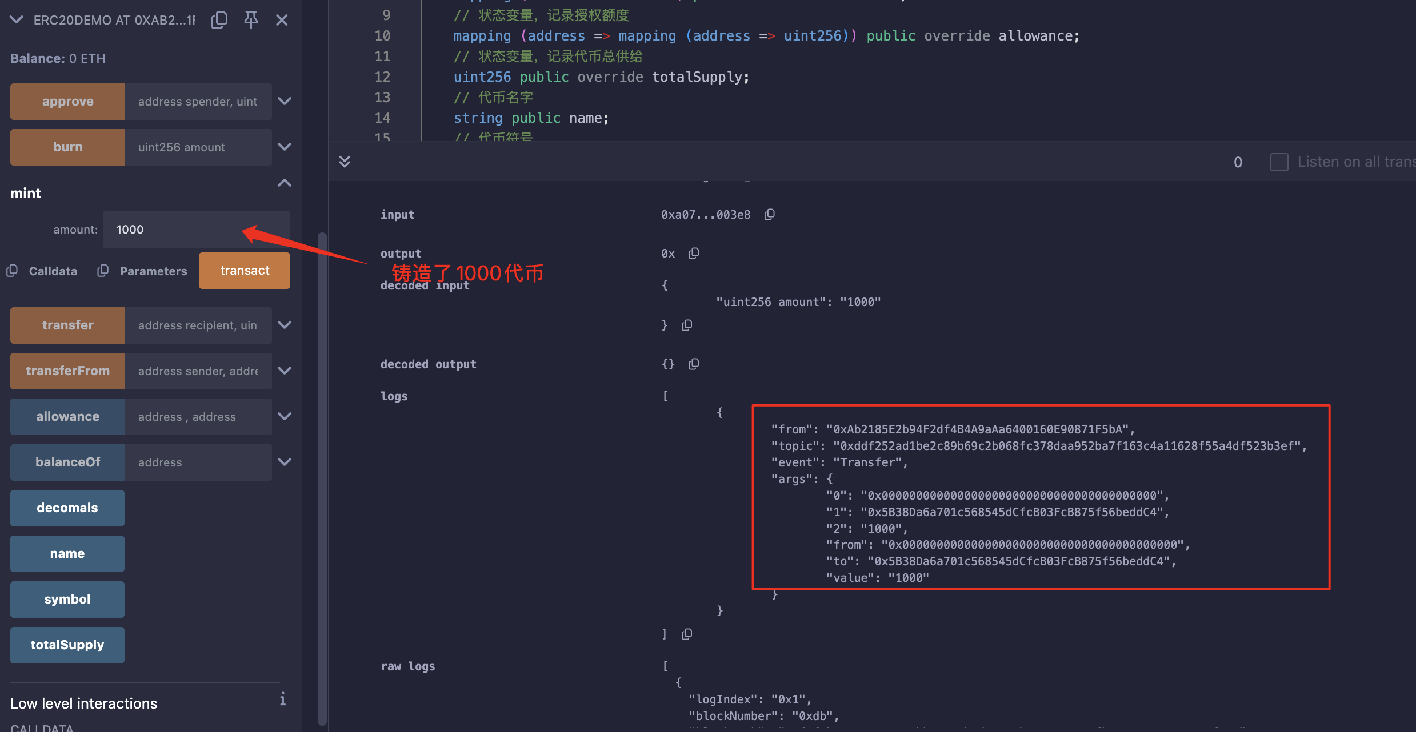Image resolution: width=1416 pixels, height=732 pixels.
Task: Copy the input hash value 0xa07...003e8
Action: pyautogui.click(x=770, y=215)
